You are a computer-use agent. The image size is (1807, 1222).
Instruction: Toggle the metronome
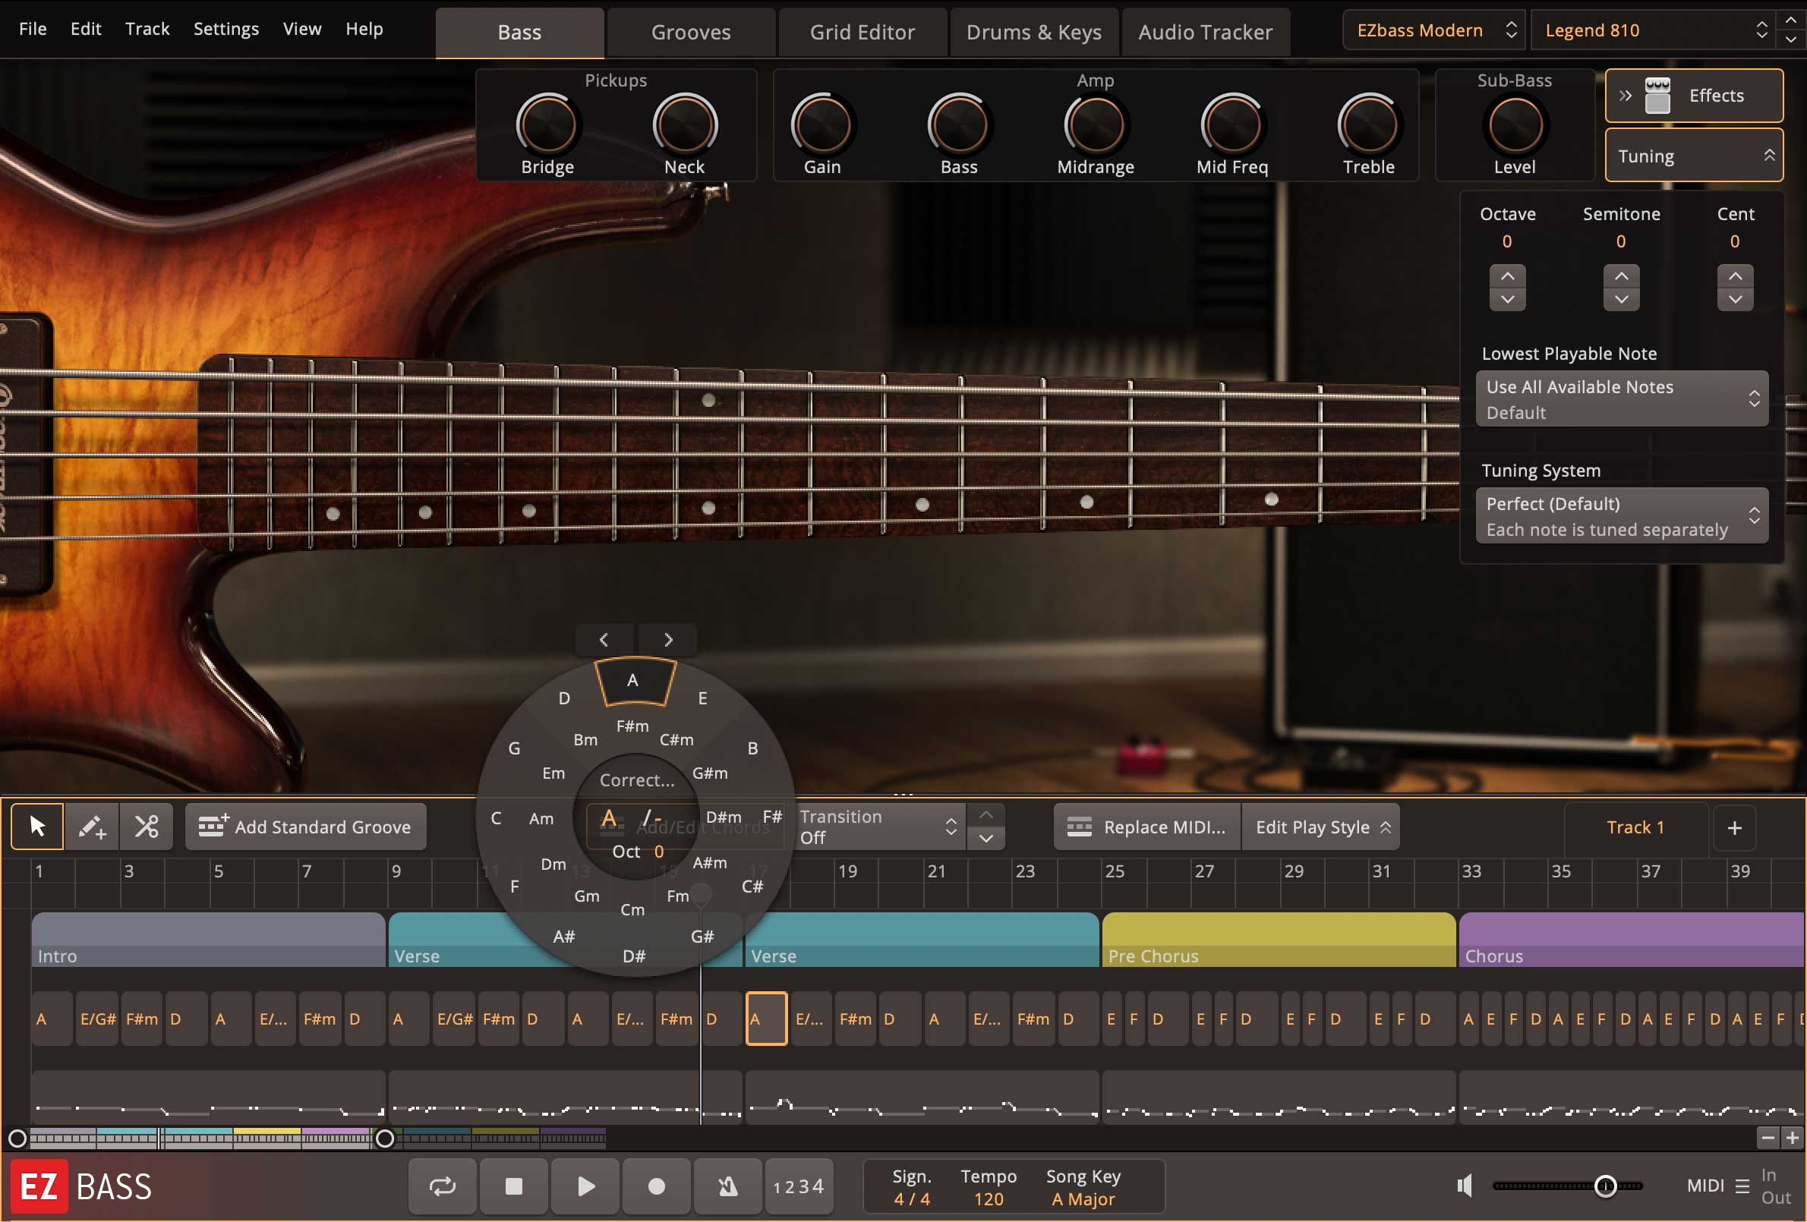tap(728, 1186)
